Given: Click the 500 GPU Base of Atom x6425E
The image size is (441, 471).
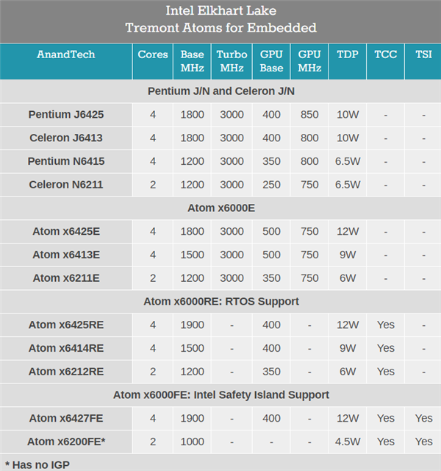Looking at the screenshot, I should pos(271,231).
